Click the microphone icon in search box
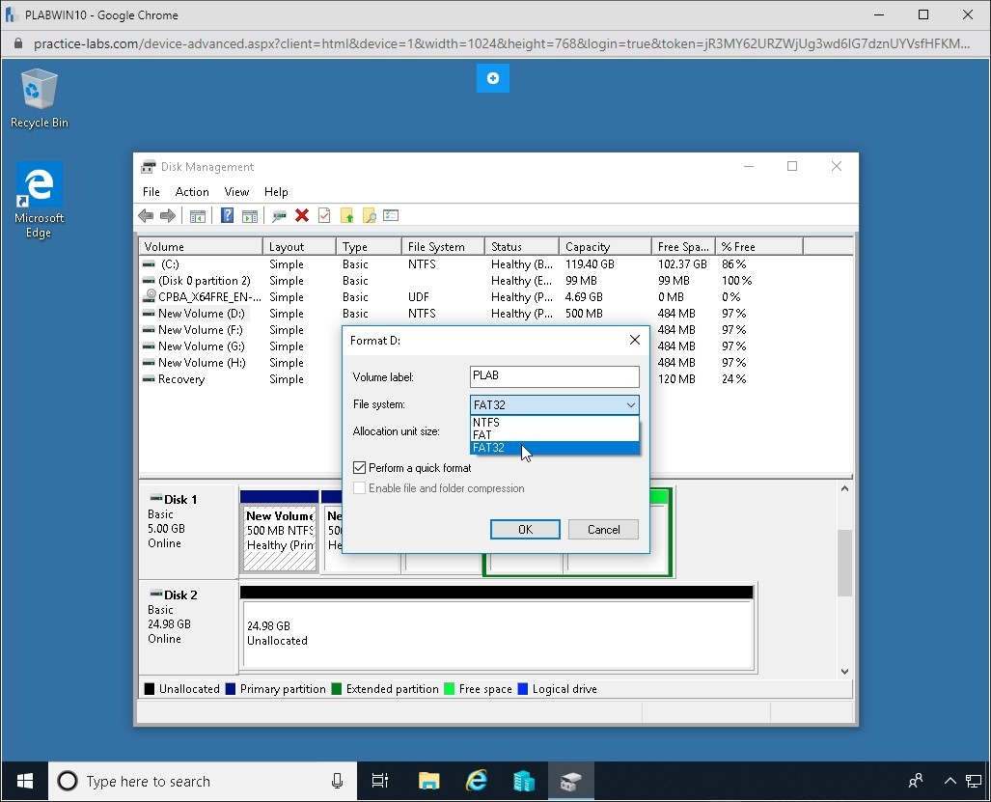Viewport: 991px width, 802px height. pos(338,781)
